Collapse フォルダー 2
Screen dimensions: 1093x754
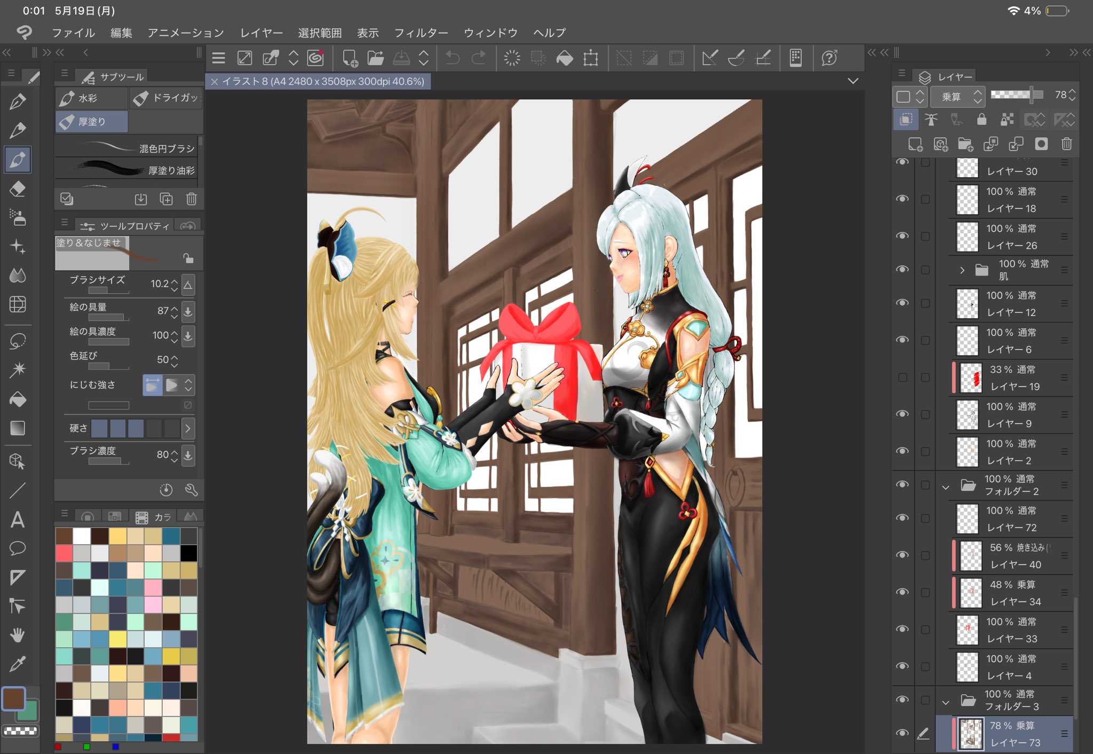click(x=946, y=487)
